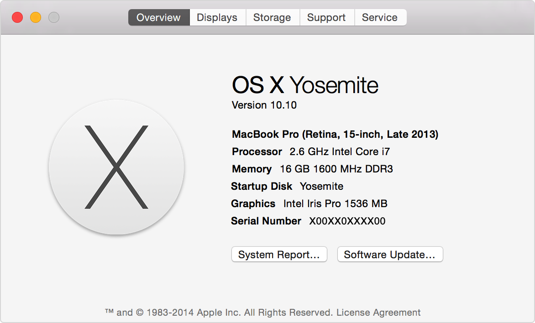Click the Startup Disk Yosemite value
Viewport: 535px width, 323px height.
click(321, 186)
